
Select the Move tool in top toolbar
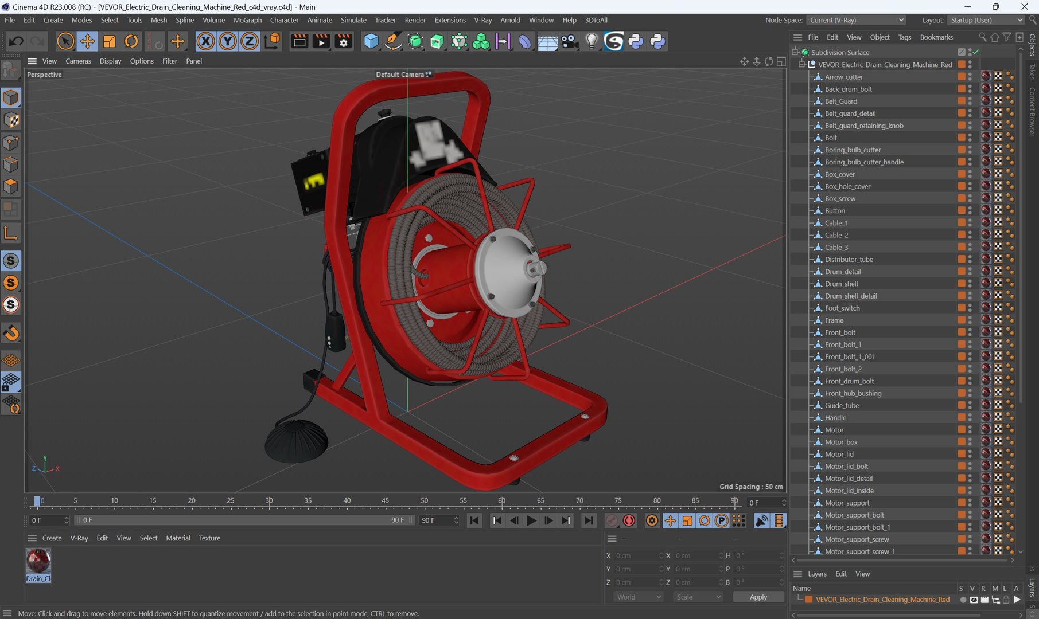(x=87, y=41)
